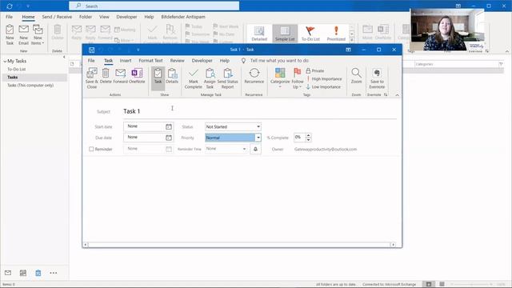
Task: Select Prioritized view
Action: (336, 34)
